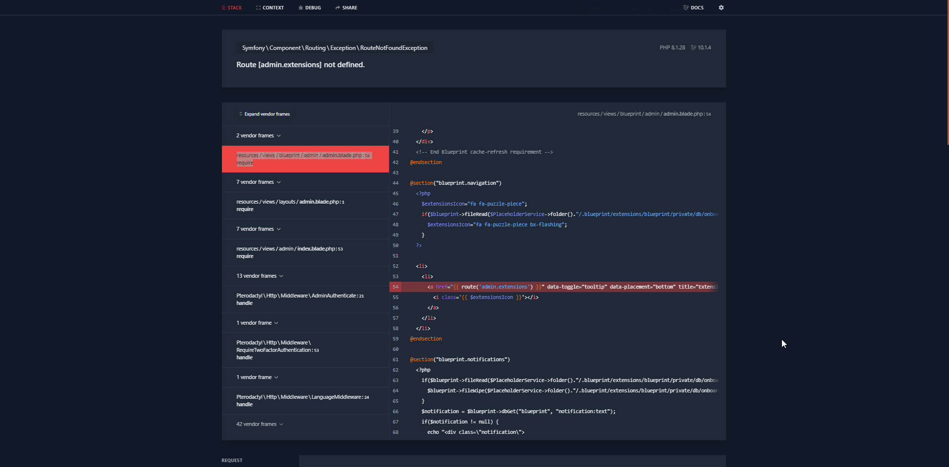Click the Laravel logo beside 10.1.4
This screenshot has height=467, width=949.
pos(693,47)
